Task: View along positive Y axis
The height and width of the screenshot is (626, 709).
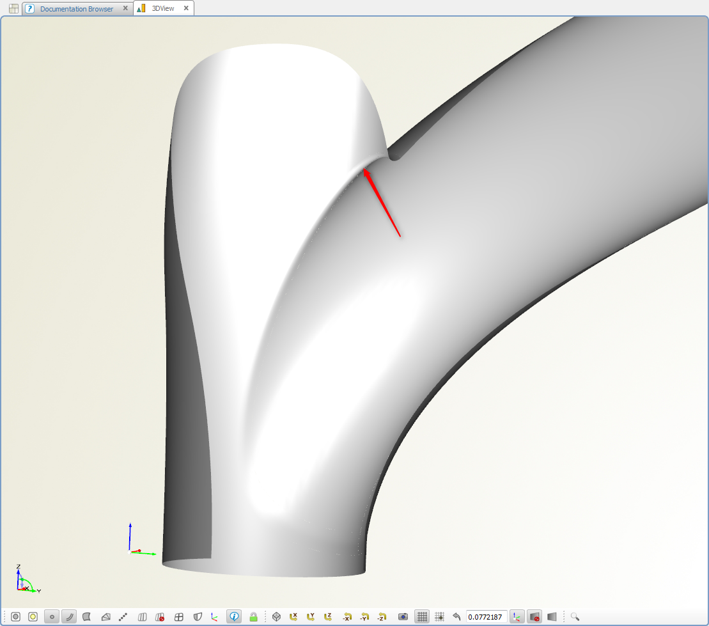Action: pyautogui.click(x=311, y=616)
